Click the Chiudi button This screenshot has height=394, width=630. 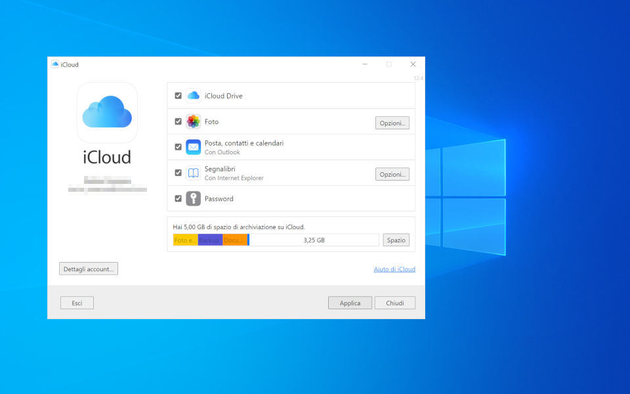pos(395,303)
